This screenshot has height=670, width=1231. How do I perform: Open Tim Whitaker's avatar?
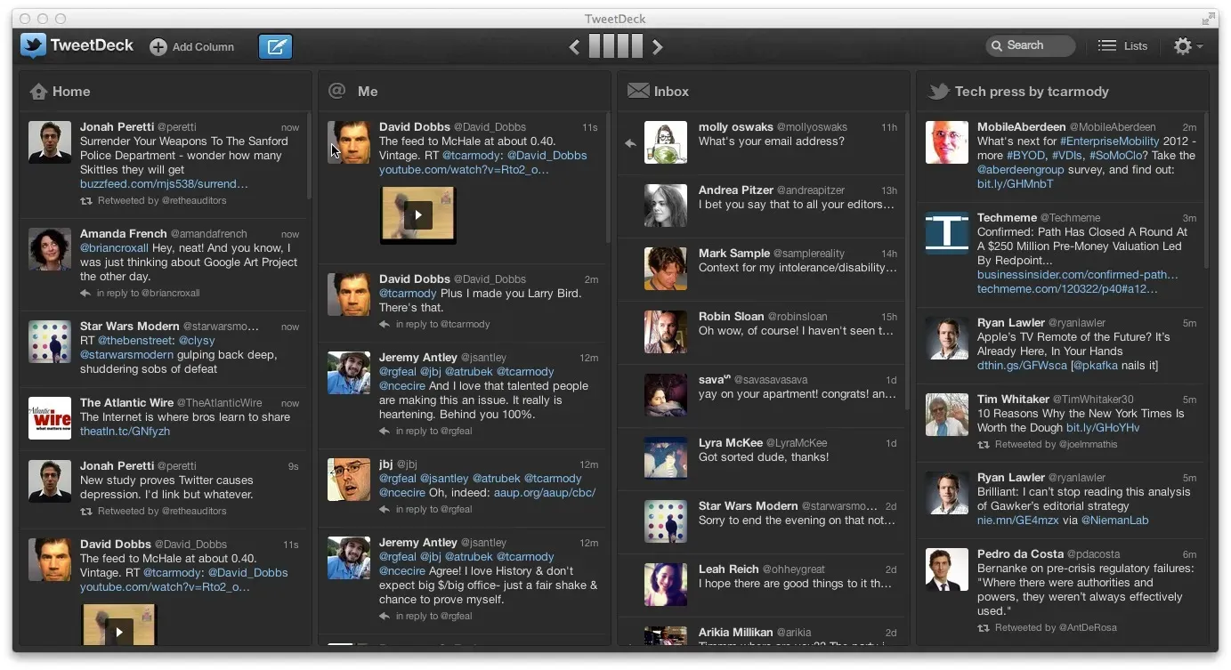(x=947, y=415)
